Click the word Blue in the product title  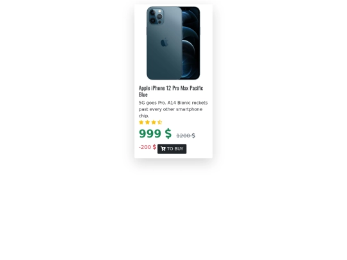[143, 94]
